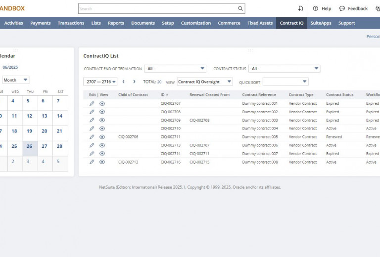Image resolution: width=380 pixels, height=257 pixels.
Task: Open Contract End-of-Term Action dropdown
Action: coord(175,69)
